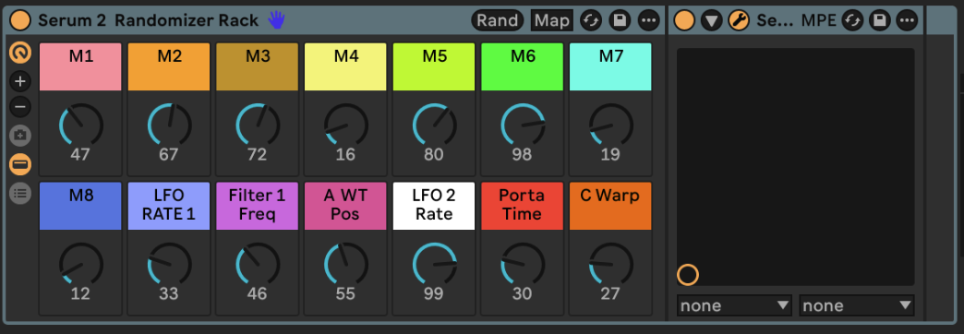The width and height of the screenshot is (964, 334).
Task: Click the M7 cyan macro label
Action: [610, 66]
